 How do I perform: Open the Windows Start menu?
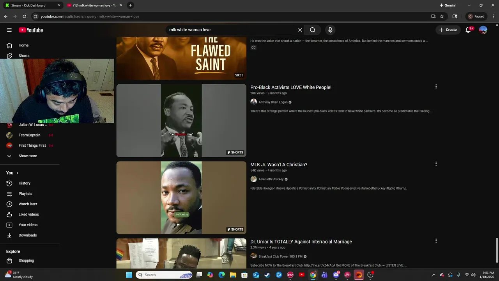click(129, 275)
